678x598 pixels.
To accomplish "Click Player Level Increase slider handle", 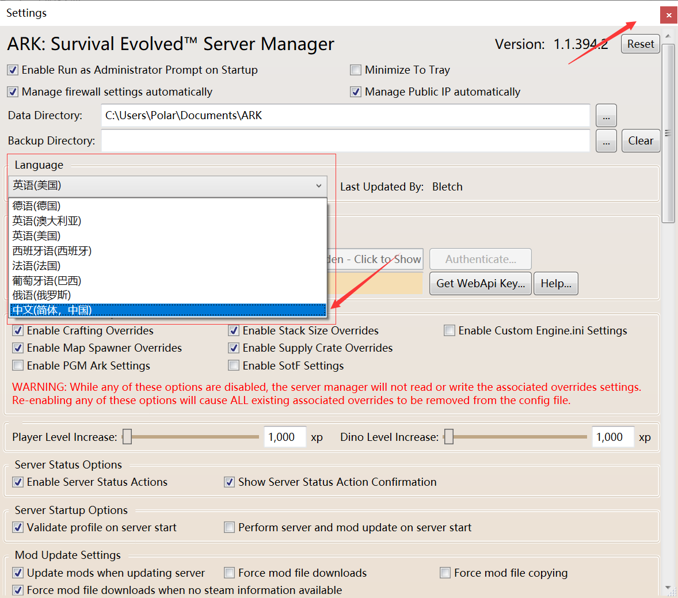I will (127, 437).
